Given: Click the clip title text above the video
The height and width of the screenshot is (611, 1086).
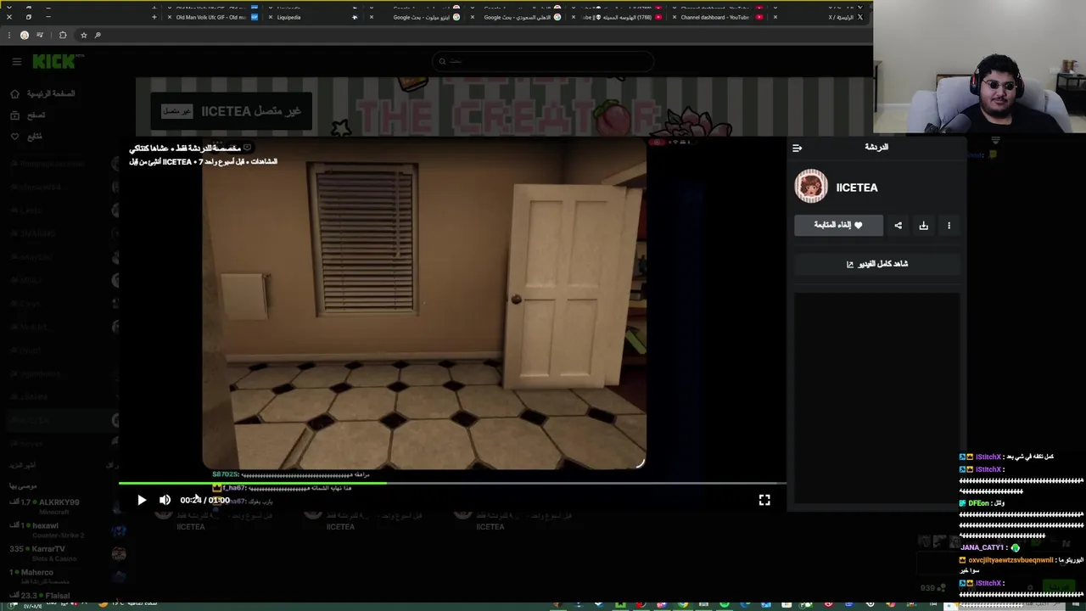Looking at the screenshot, I should coord(186,148).
